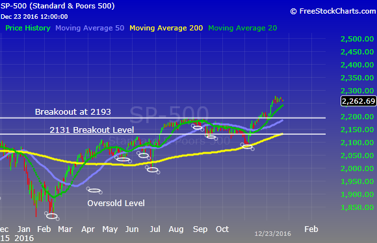Select the Moving Average 20 legend label

[242, 28]
